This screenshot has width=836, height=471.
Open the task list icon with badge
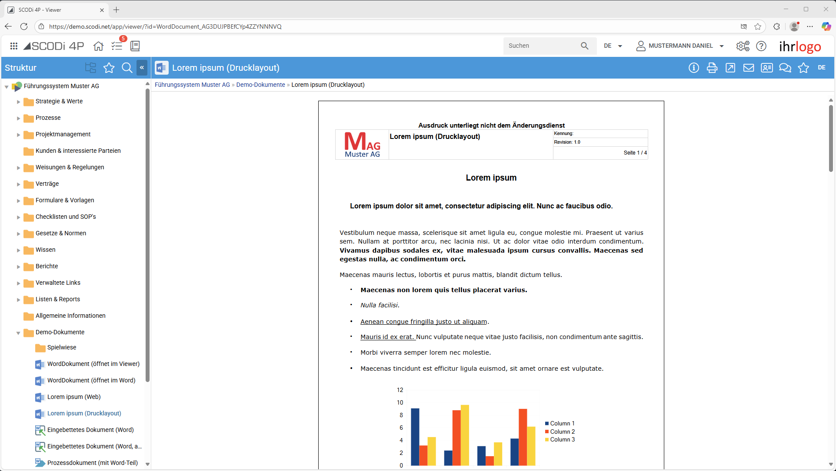117,46
